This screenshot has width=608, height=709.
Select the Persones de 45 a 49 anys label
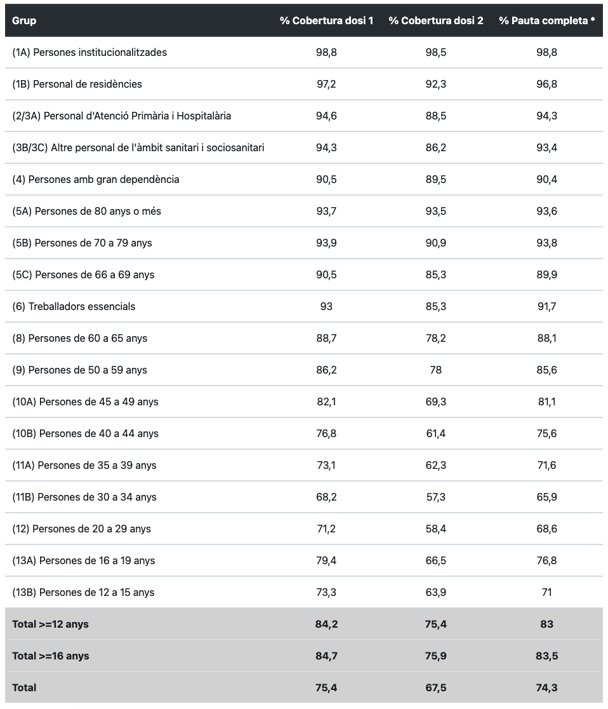point(85,402)
